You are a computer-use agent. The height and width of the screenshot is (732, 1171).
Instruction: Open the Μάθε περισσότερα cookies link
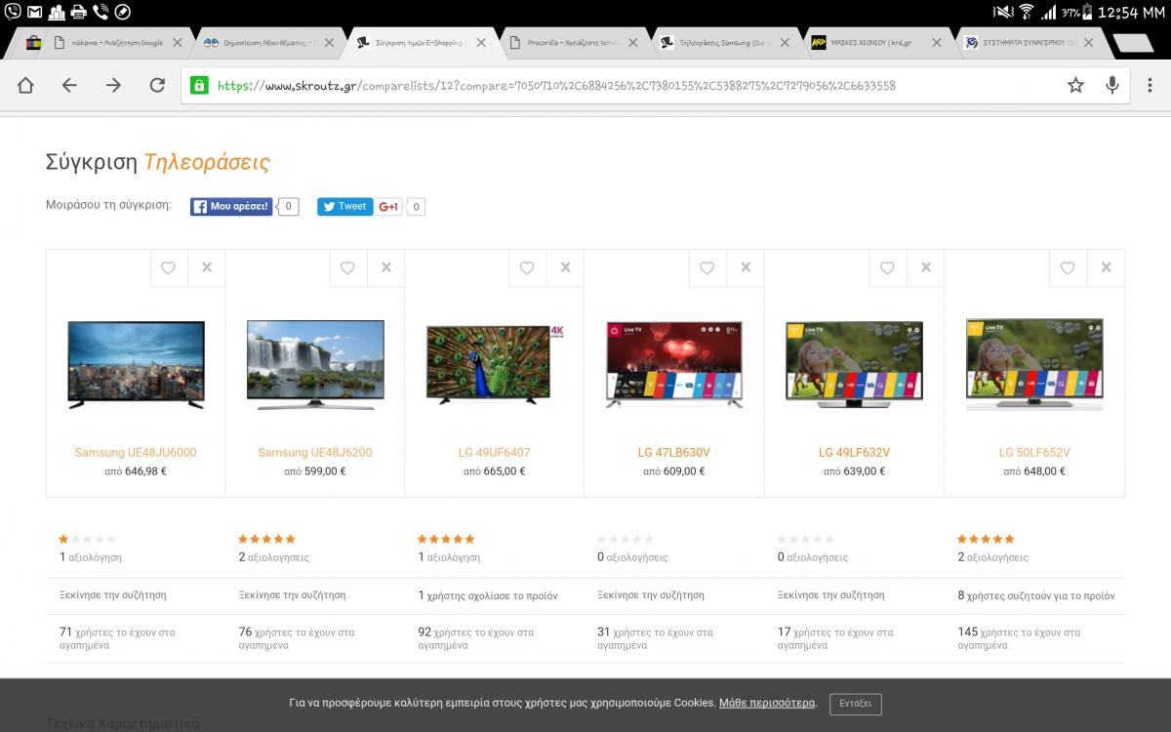tap(767, 703)
